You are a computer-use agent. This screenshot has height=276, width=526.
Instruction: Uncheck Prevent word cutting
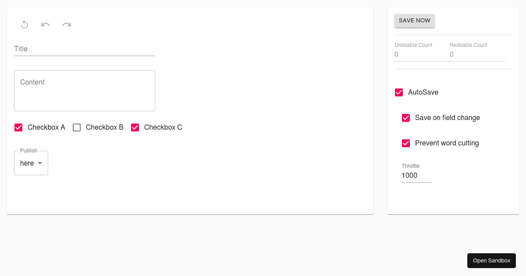406,143
